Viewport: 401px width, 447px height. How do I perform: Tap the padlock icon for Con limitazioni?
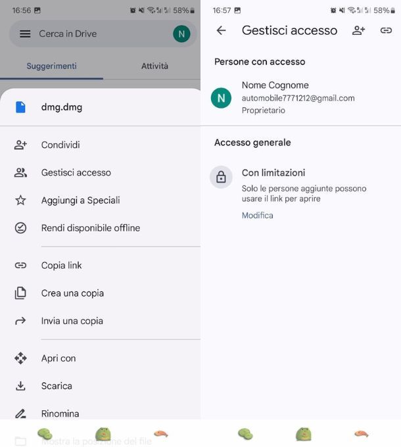click(221, 177)
